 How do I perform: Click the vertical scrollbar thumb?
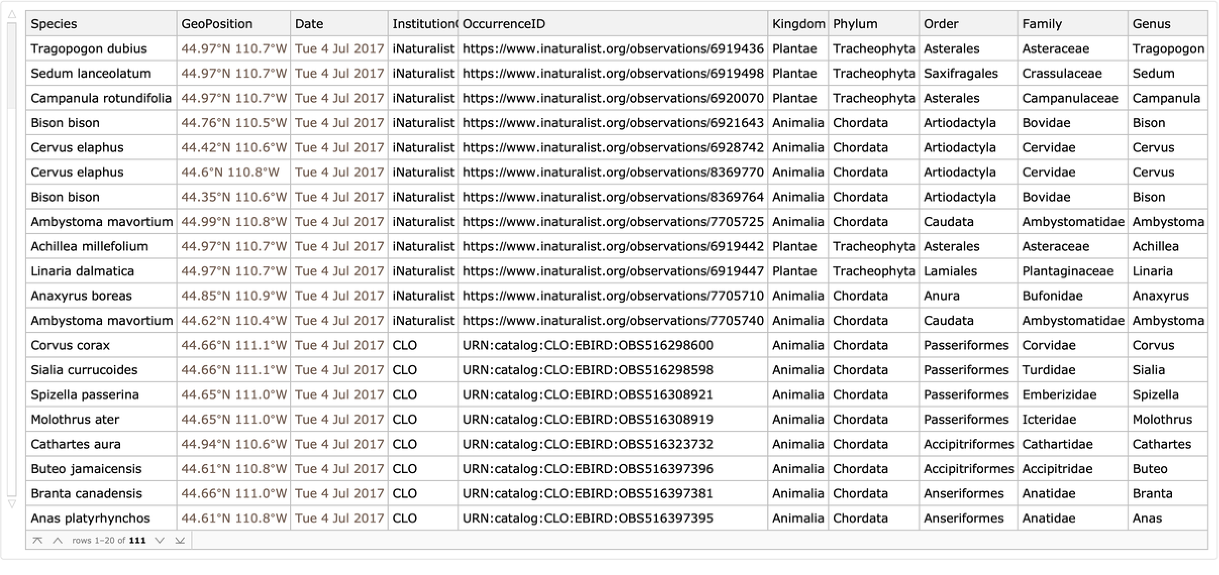tap(12, 66)
